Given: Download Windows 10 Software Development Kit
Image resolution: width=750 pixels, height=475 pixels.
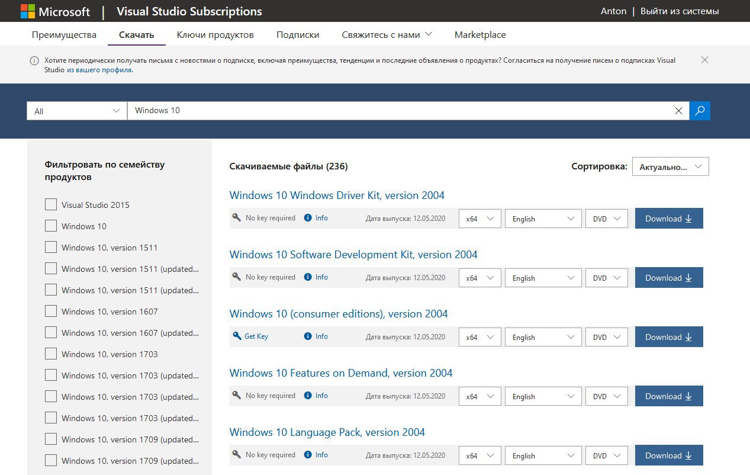Looking at the screenshot, I should tap(669, 278).
